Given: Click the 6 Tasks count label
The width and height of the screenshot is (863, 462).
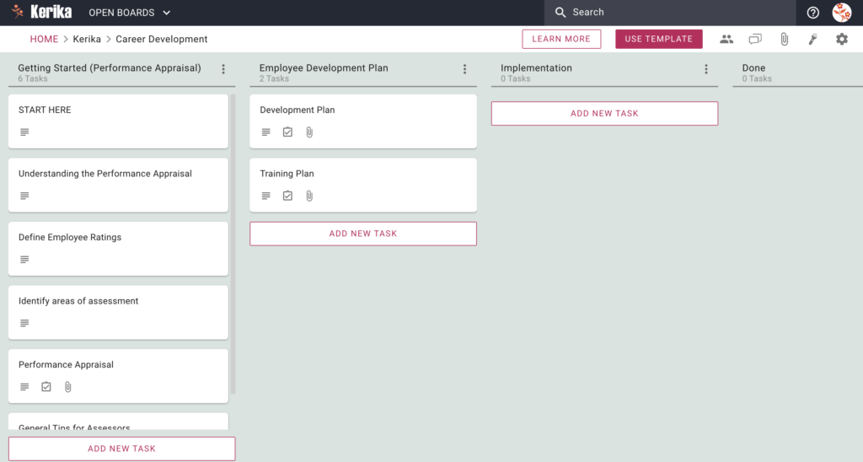Looking at the screenshot, I should click(33, 78).
